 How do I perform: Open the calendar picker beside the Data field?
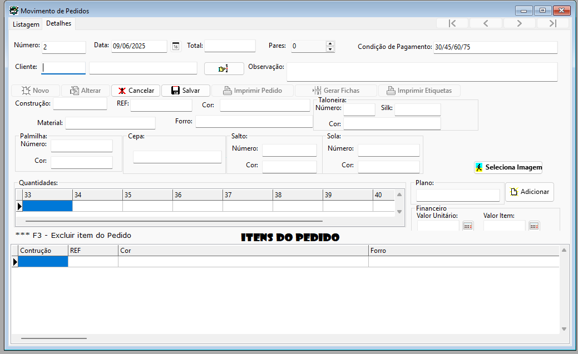pyautogui.click(x=176, y=47)
